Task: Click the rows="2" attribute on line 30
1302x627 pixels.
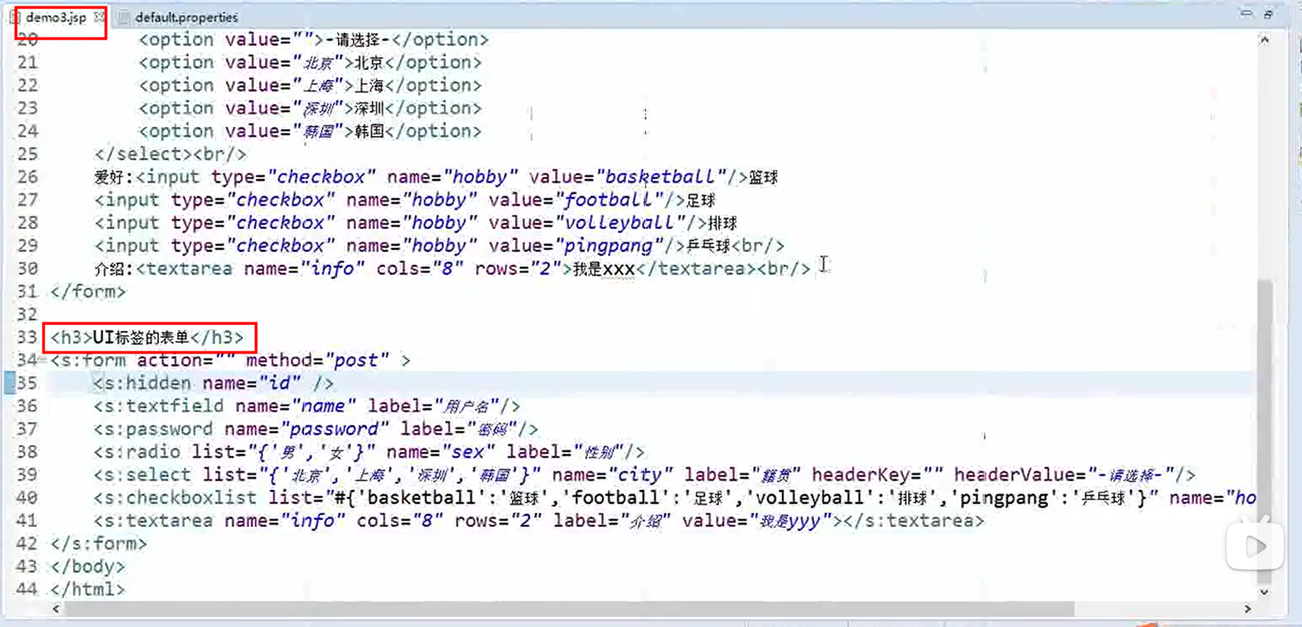Action: (518, 269)
